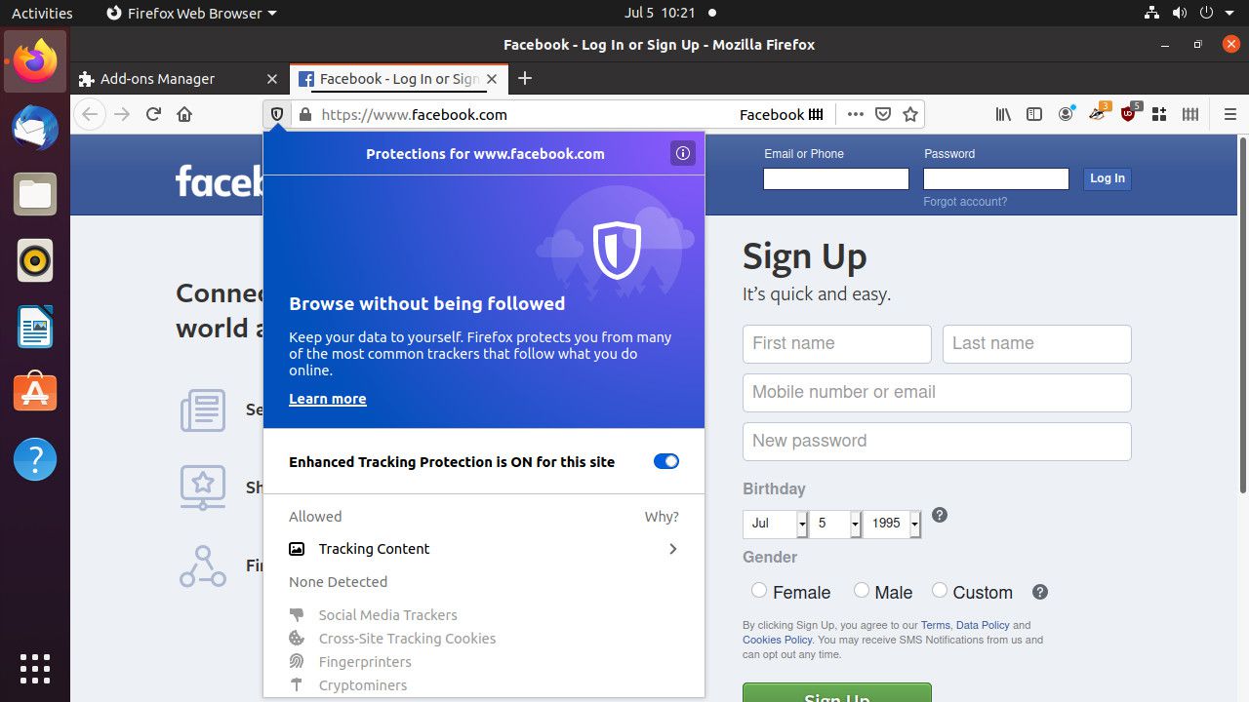This screenshot has width=1249, height=702.
Task: Bookmark this page with the star
Action: (910, 114)
